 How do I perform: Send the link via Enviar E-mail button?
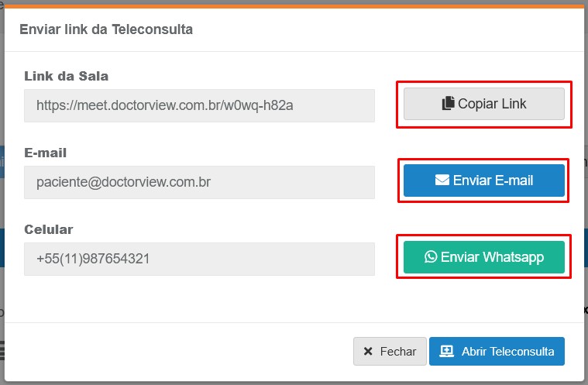click(x=483, y=180)
